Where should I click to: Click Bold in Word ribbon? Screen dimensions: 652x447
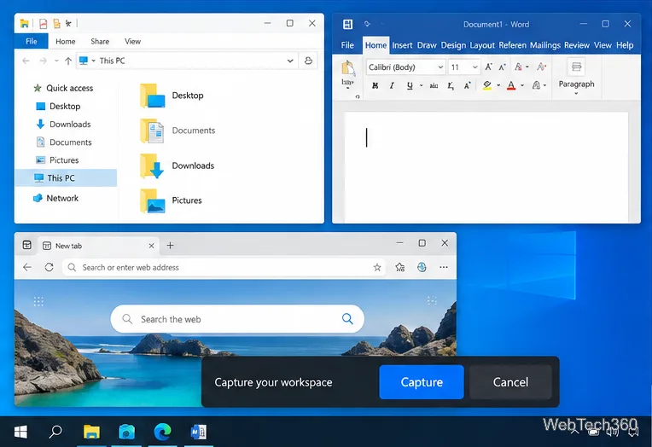pos(375,85)
